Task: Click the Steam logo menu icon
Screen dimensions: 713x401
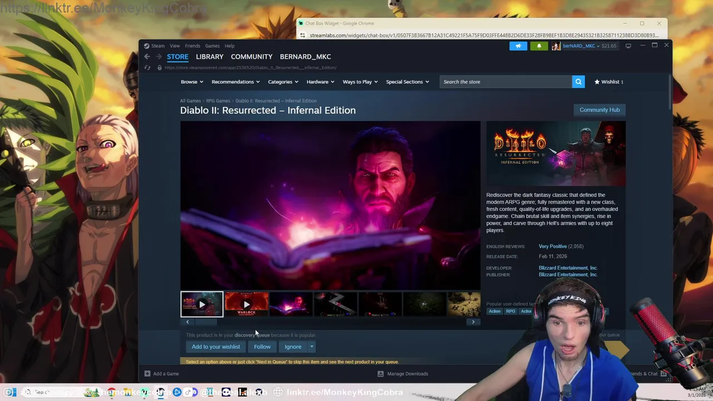Action: [x=146, y=46]
